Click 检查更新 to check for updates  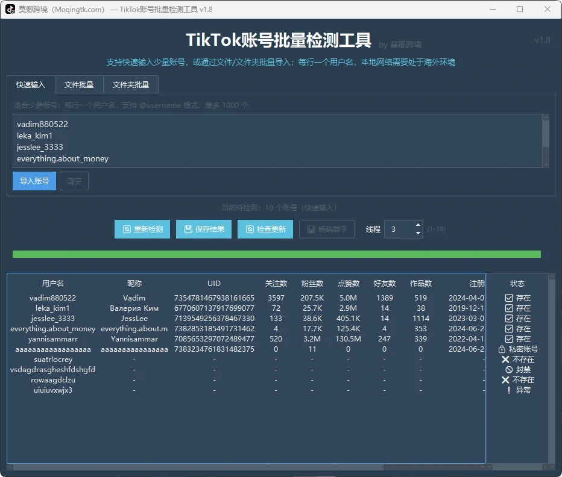tap(265, 229)
